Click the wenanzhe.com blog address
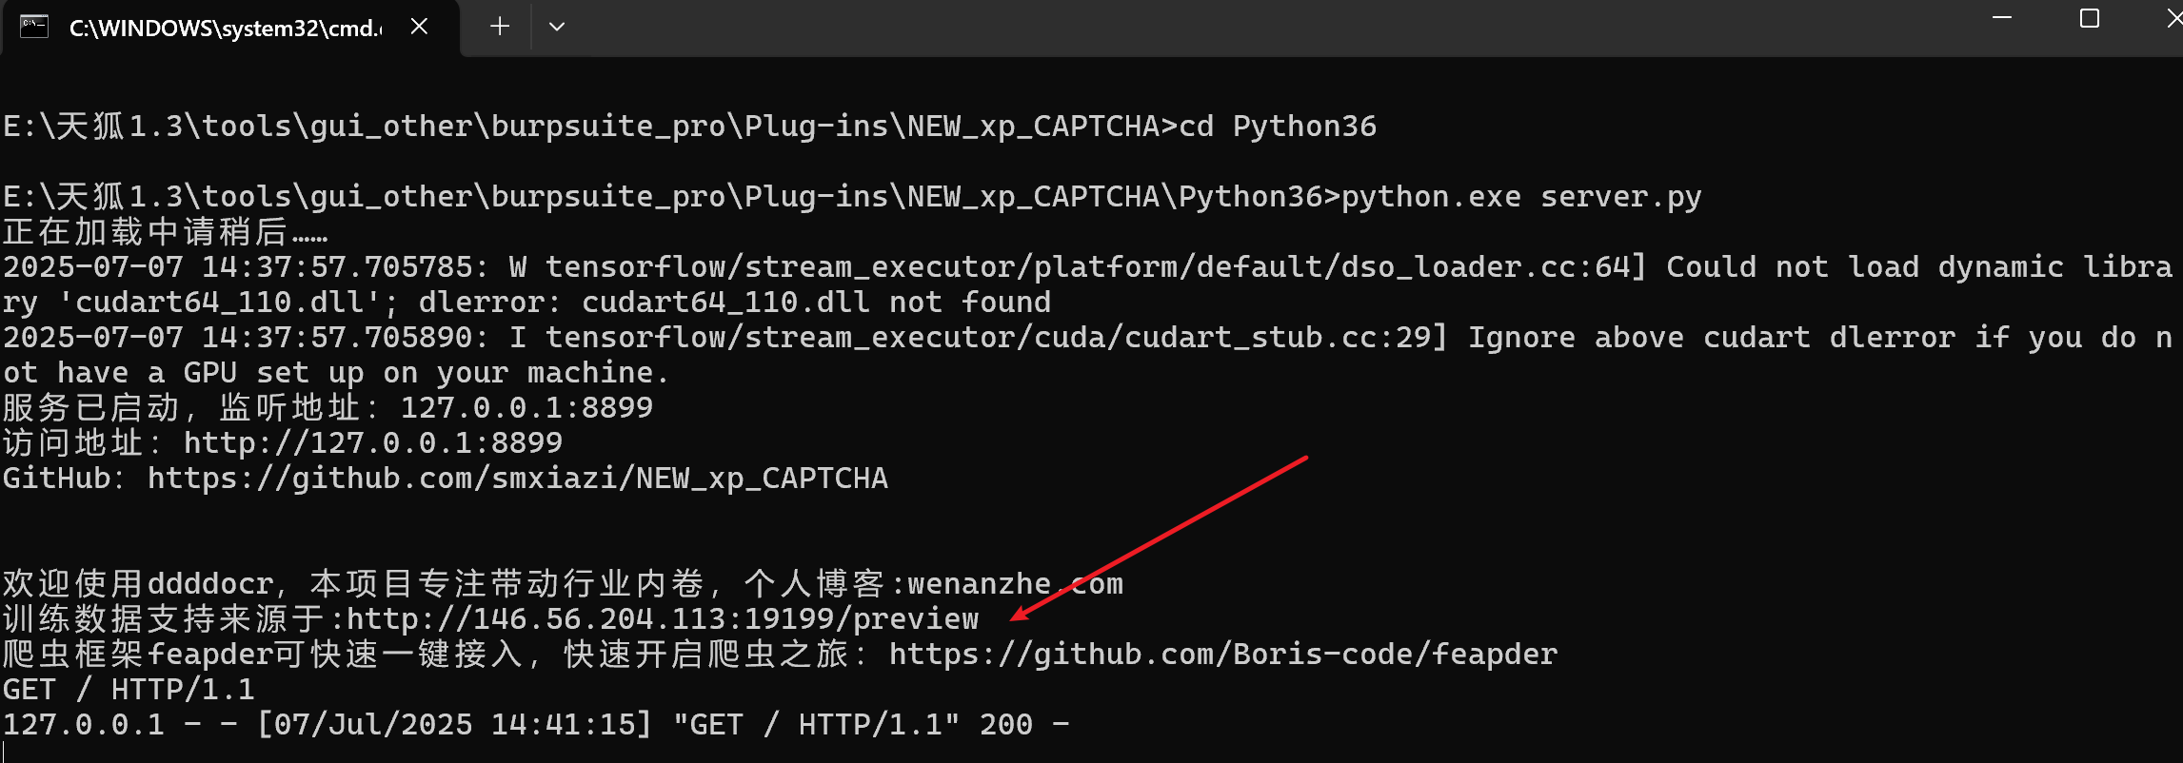The height and width of the screenshot is (763, 2183). (1015, 584)
